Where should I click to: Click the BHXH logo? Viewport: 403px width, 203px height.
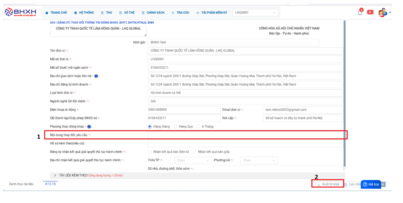[x=20, y=12]
